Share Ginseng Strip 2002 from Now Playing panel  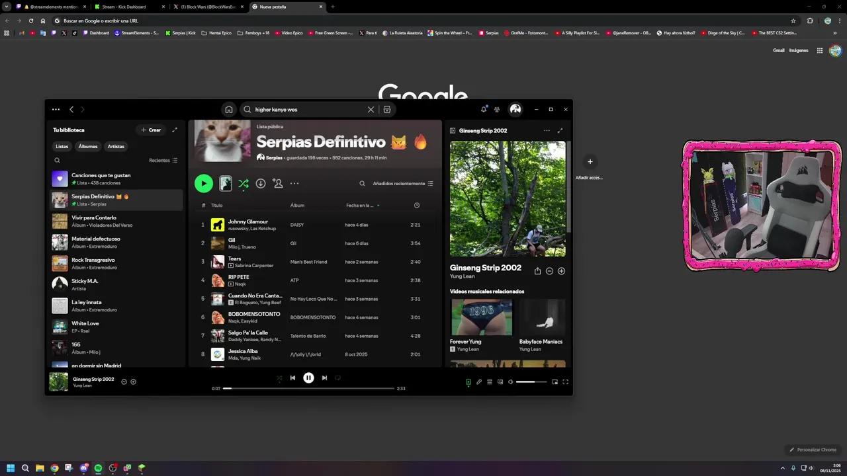pos(537,271)
